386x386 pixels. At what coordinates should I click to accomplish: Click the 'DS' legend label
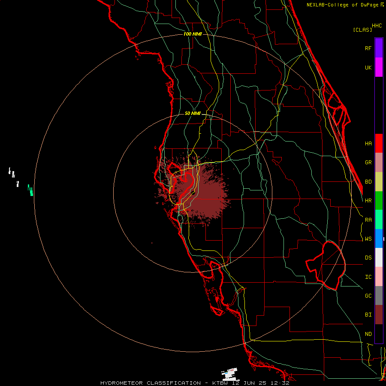click(x=368, y=258)
